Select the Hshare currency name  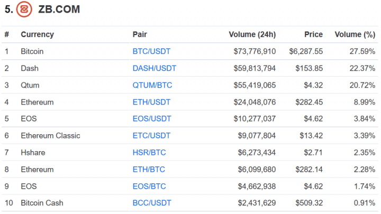(x=33, y=153)
